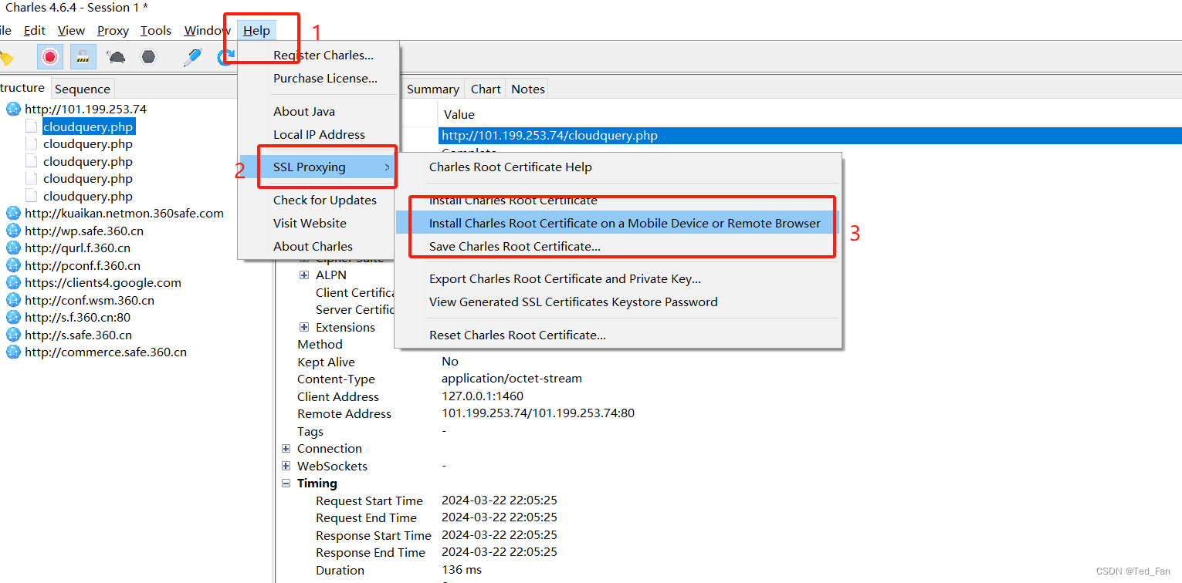Open SSL Proxying submenu arrow
Screen dimensions: 1182x583
point(387,167)
